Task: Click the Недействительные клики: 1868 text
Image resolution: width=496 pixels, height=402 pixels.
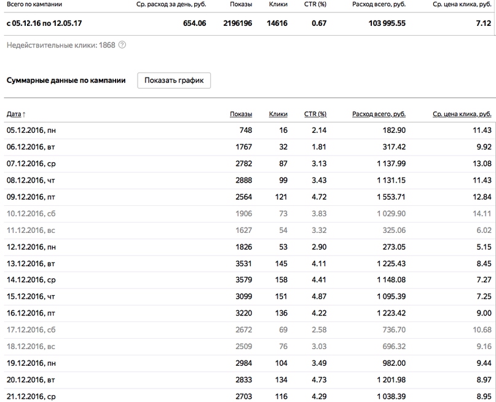Action: (x=61, y=45)
